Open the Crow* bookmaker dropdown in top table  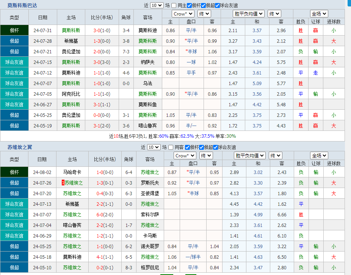(x=183, y=13)
